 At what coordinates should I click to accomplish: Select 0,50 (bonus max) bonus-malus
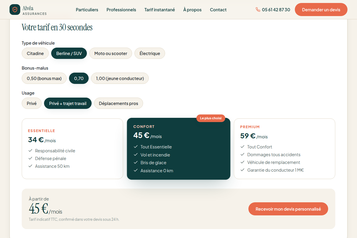44,78
